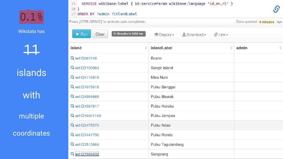Click the admin column header text
Viewport: 283px width, 159px height.
click(x=242, y=48)
